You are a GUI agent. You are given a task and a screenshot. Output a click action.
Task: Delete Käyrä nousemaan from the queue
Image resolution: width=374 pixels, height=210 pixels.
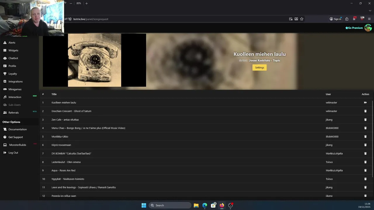coord(365,145)
